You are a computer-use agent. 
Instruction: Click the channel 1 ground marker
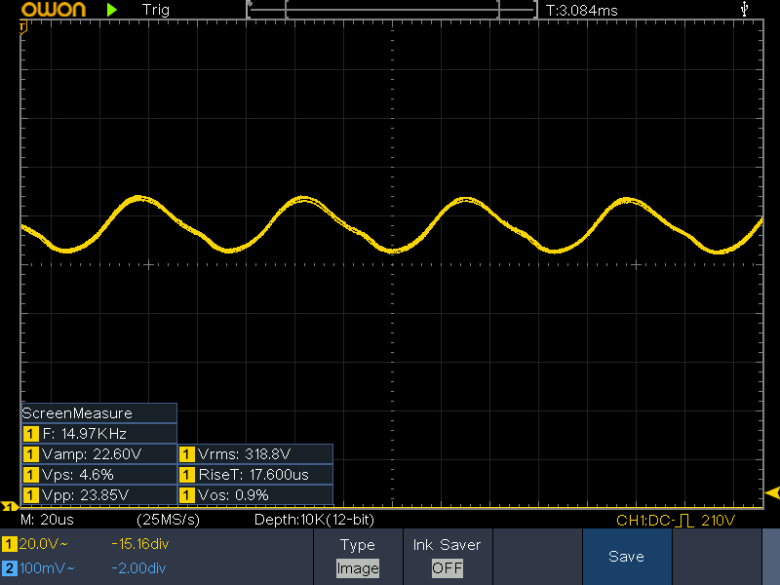click(x=8, y=506)
